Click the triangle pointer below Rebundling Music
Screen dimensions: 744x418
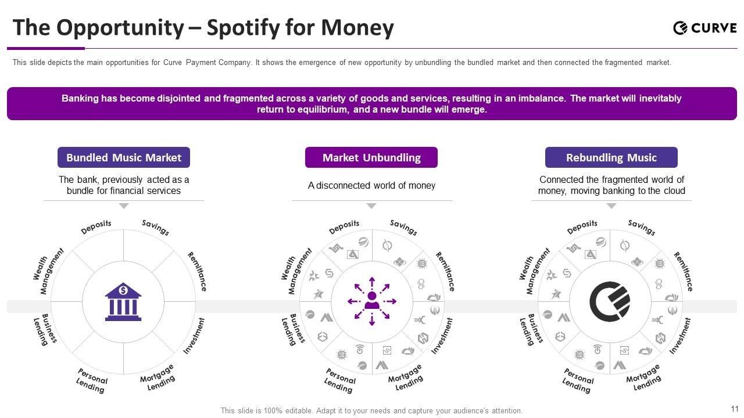611,206
